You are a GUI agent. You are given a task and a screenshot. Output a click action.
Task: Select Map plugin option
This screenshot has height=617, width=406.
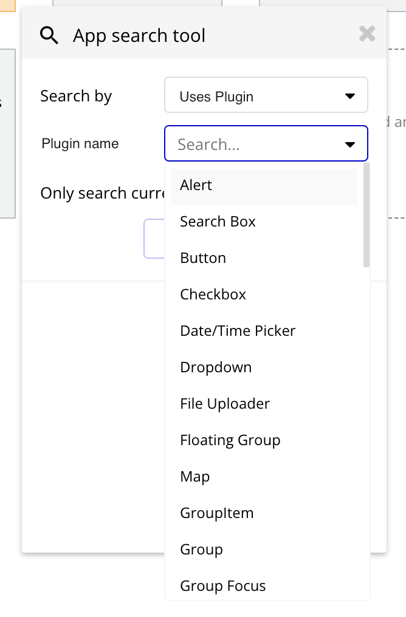pos(195,477)
